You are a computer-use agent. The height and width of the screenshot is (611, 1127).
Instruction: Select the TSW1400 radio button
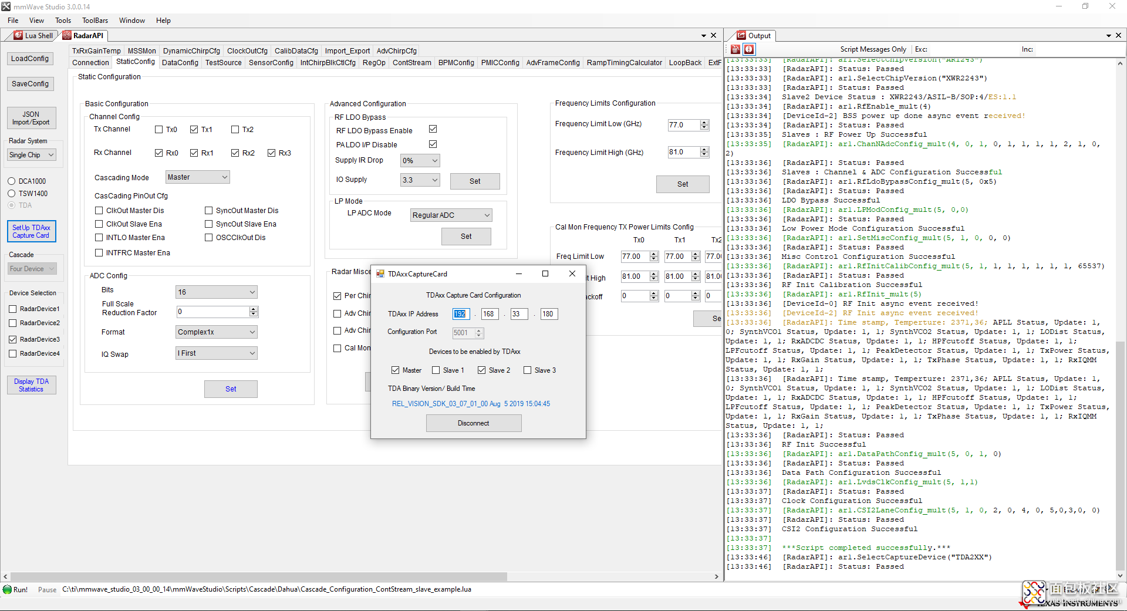(11, 194)
